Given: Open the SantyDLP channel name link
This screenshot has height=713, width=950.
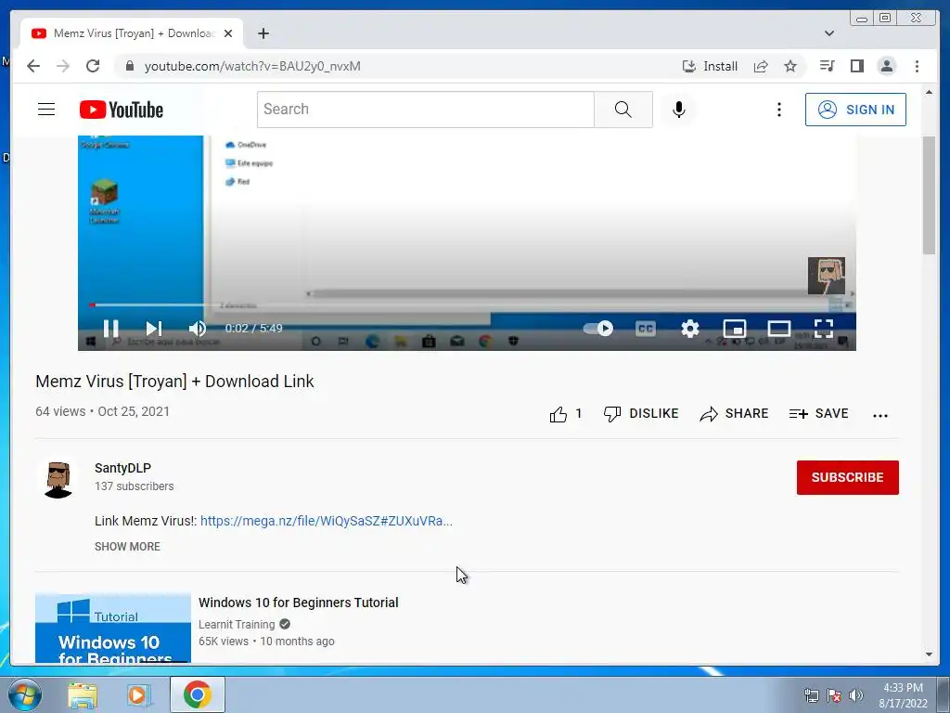Looking at the screenshot, I should (x=122, y=468).
